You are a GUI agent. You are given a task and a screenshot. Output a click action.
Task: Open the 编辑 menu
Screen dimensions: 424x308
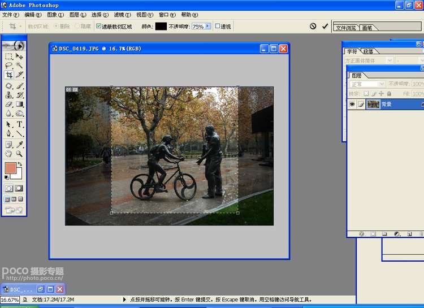(33, 15)
